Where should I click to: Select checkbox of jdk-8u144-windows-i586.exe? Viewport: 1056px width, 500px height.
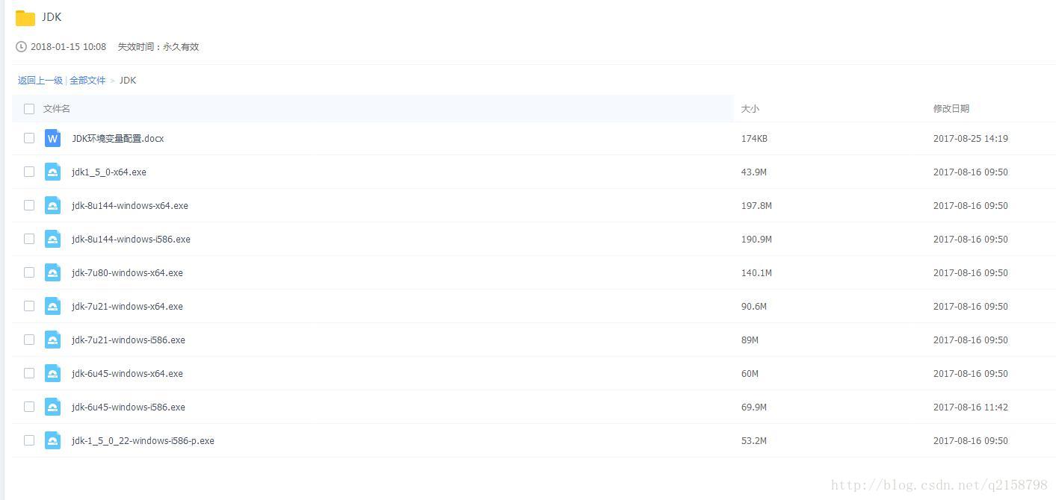point(29,239)
